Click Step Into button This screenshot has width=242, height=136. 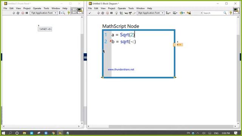(x=126, y=13)
